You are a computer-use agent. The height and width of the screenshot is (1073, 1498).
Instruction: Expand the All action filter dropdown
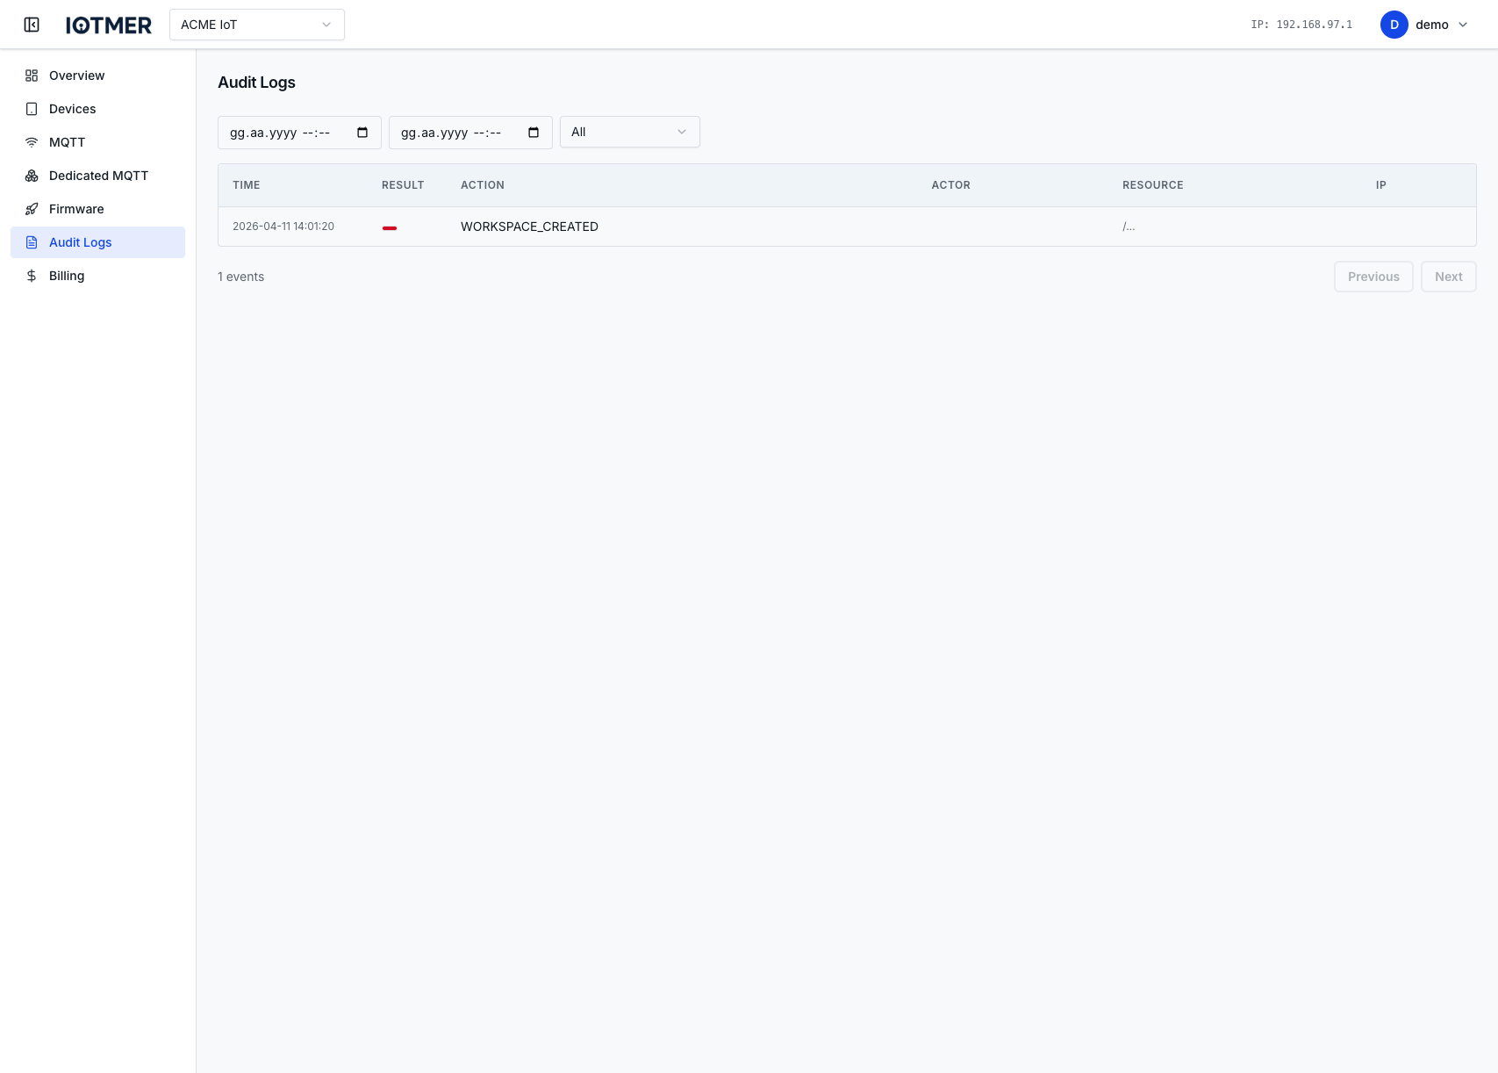628,132
